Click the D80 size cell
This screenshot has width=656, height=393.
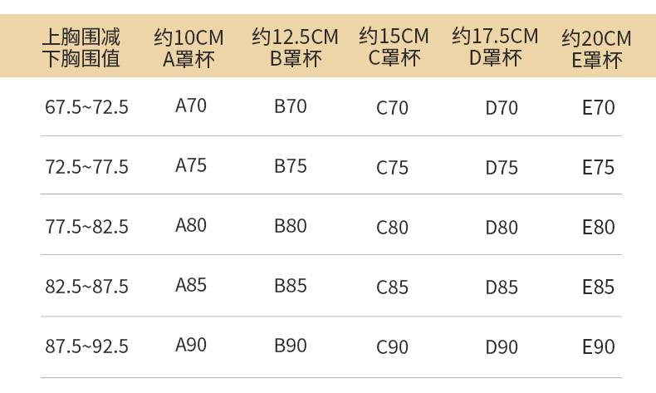(502, 228)
